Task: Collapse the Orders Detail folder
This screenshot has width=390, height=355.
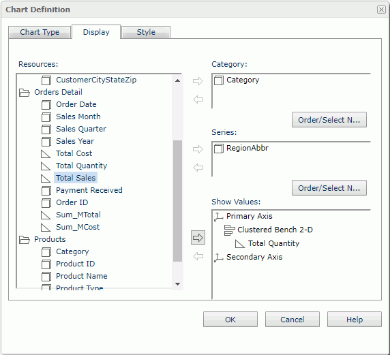Action: pos(25,93)
